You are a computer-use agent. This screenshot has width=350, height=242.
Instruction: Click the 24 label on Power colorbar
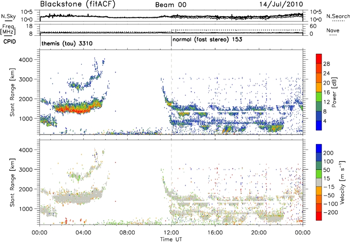pyautogui.click(x=326, y=73)
